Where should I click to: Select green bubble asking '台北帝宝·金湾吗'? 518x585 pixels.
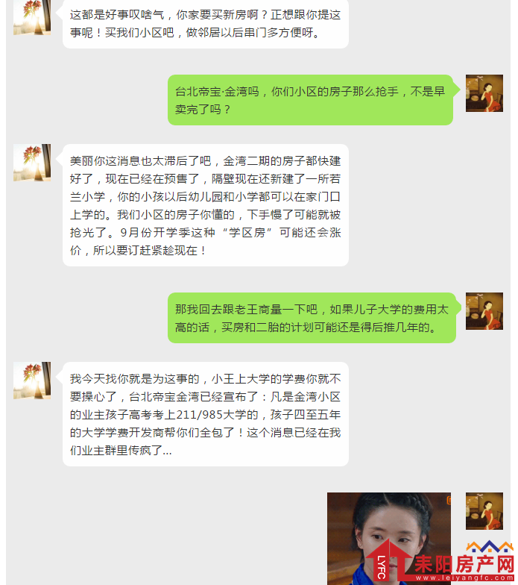pyautogui.click(x=310, y=100)
